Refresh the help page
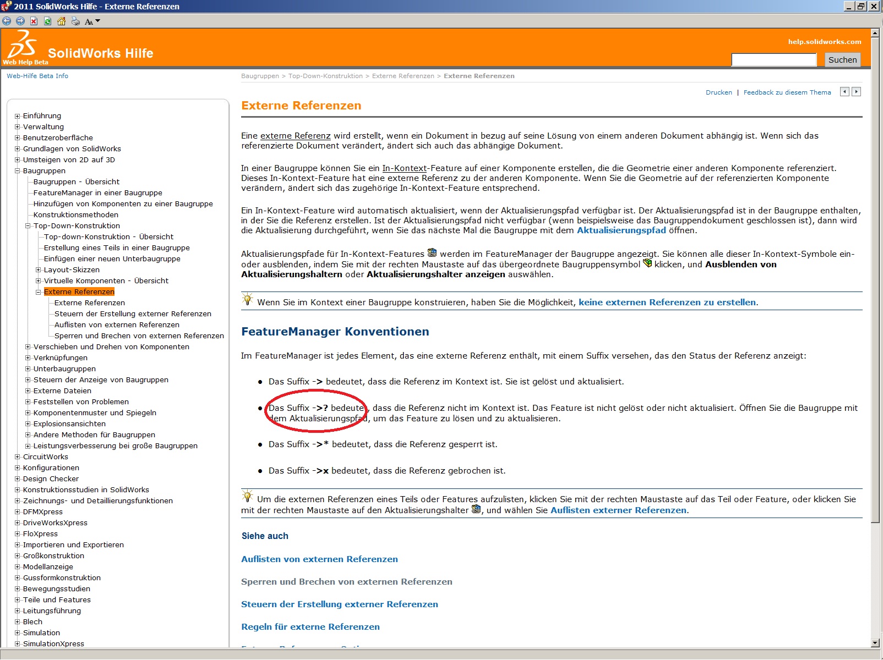The width and height of the screenshot is (883, 660). [x=48, y=21]
